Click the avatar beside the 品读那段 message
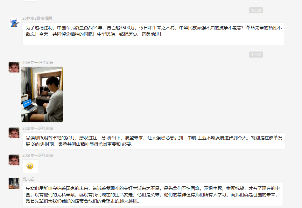302x208 pixels. [x=14, y=133]
